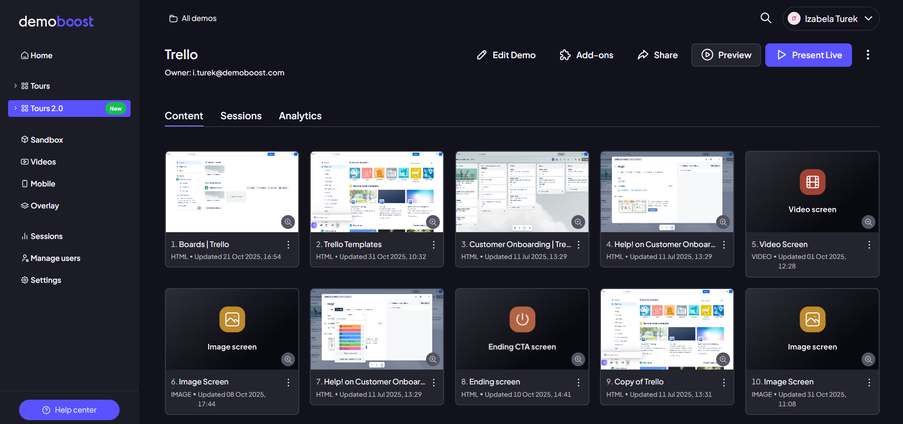Open Settings in the sidebar

click(x=41, y=280)
